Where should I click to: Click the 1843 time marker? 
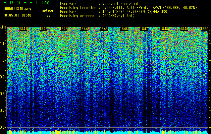point(63,29)
